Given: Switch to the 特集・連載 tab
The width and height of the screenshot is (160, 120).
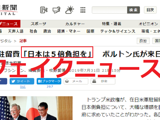Looking at the screenshot, I should tap(111, 24).
